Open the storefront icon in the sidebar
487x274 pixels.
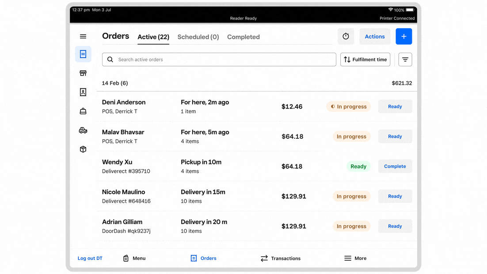83,73
